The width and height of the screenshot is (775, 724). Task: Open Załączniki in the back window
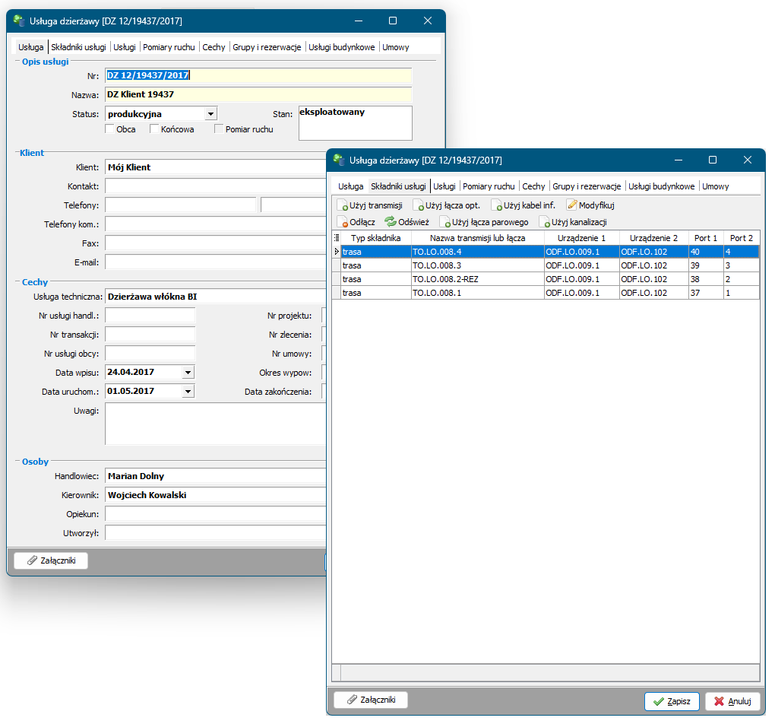pos(51,560)
